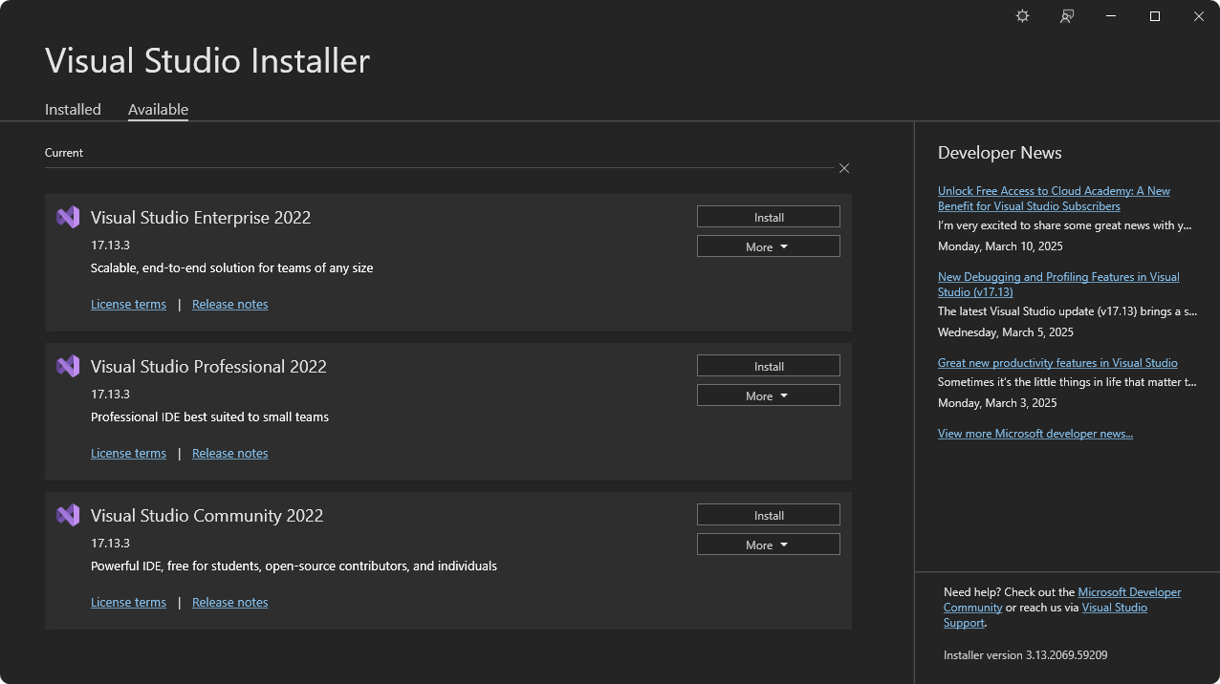This screenshot has height=684, width=1220.
Task: Install Visual Studio Enterprise 2022
Action: 768,216
